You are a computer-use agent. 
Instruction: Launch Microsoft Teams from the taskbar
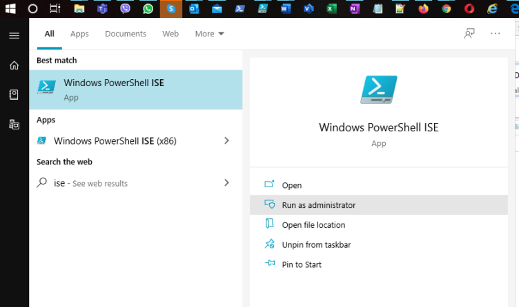102,9
